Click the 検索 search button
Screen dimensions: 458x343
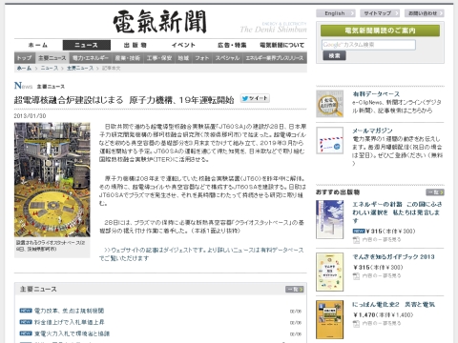click(x=334, y=56)
